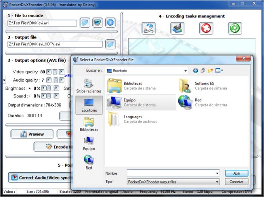
Task: Decrease Sound level with left arrow
Action: (43, 96)
